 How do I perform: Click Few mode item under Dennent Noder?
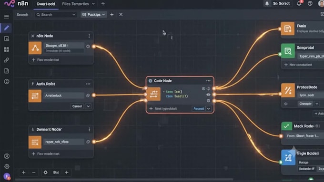(x=45, y=154)
